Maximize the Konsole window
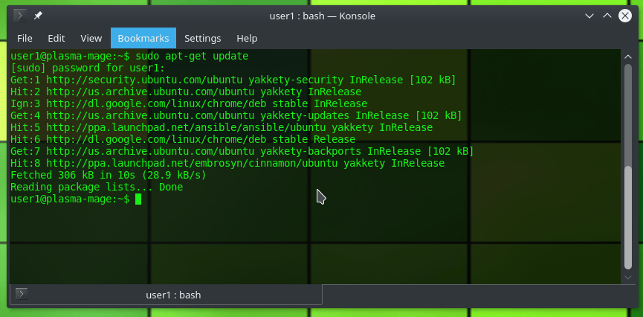The height and width of the screenshot is (317, 643). [607, 16]
